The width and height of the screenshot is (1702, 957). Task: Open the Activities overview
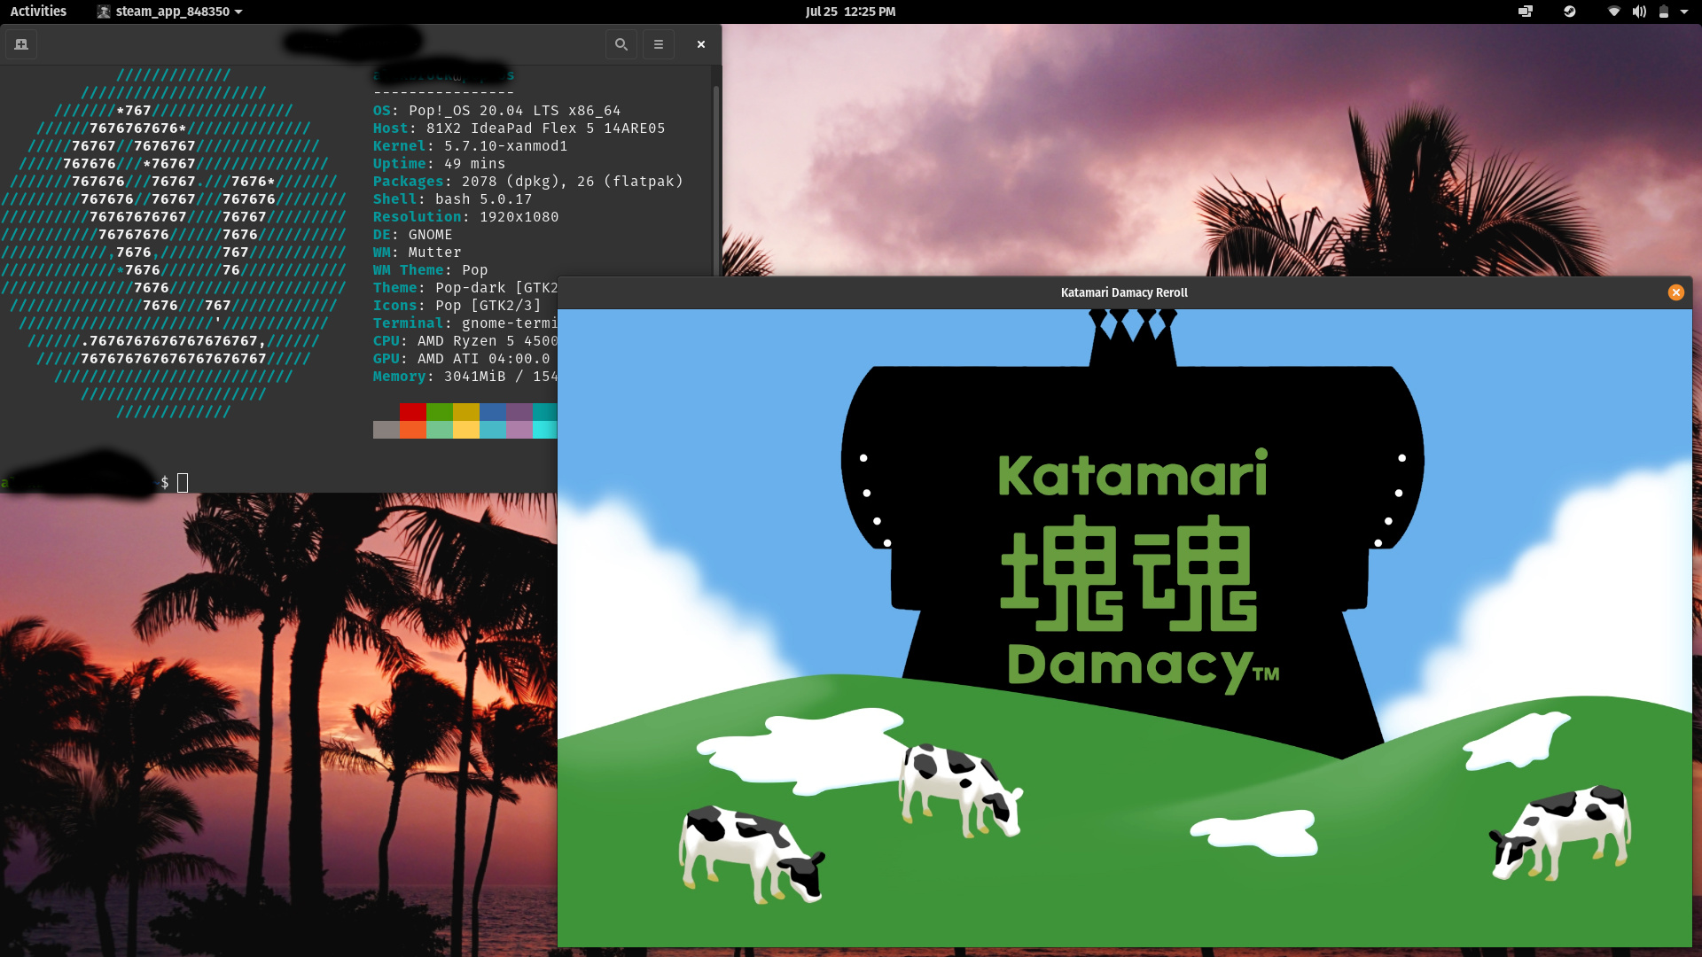point(38,12)
